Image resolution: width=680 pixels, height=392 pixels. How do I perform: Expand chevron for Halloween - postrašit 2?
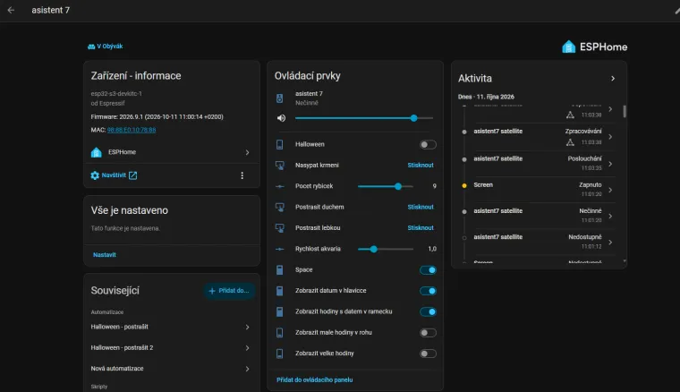[247, 348]
